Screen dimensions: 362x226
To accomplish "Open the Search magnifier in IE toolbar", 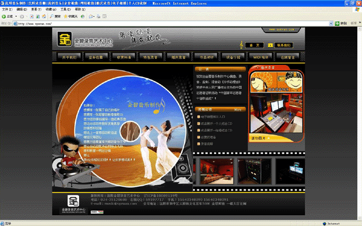I will 52,17.
